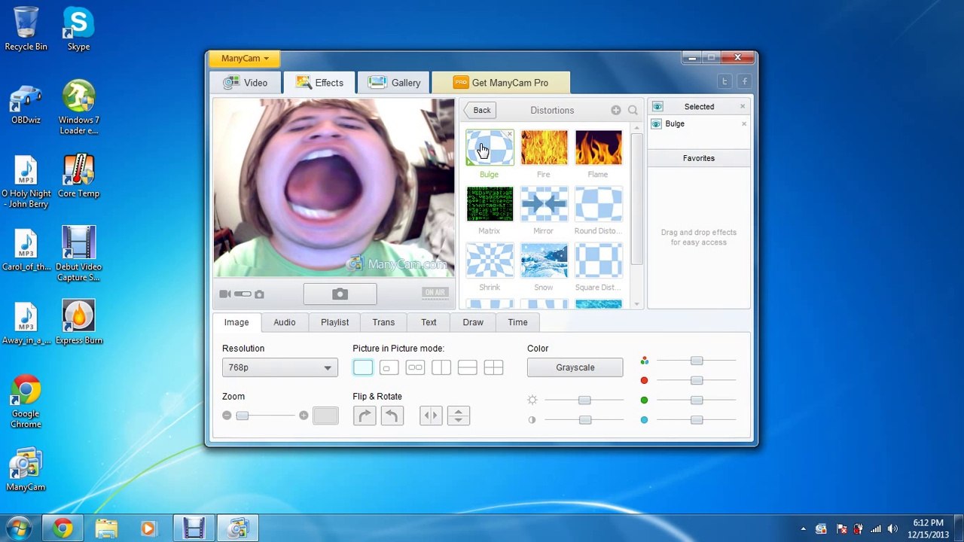
Task: Click the contrast slider handle
Action: (x=585, y=420)
